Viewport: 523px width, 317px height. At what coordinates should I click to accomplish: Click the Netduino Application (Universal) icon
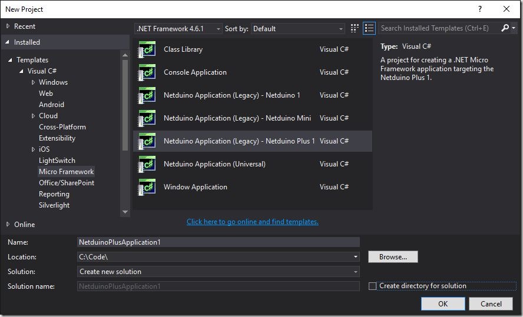[x=147, y=164]
